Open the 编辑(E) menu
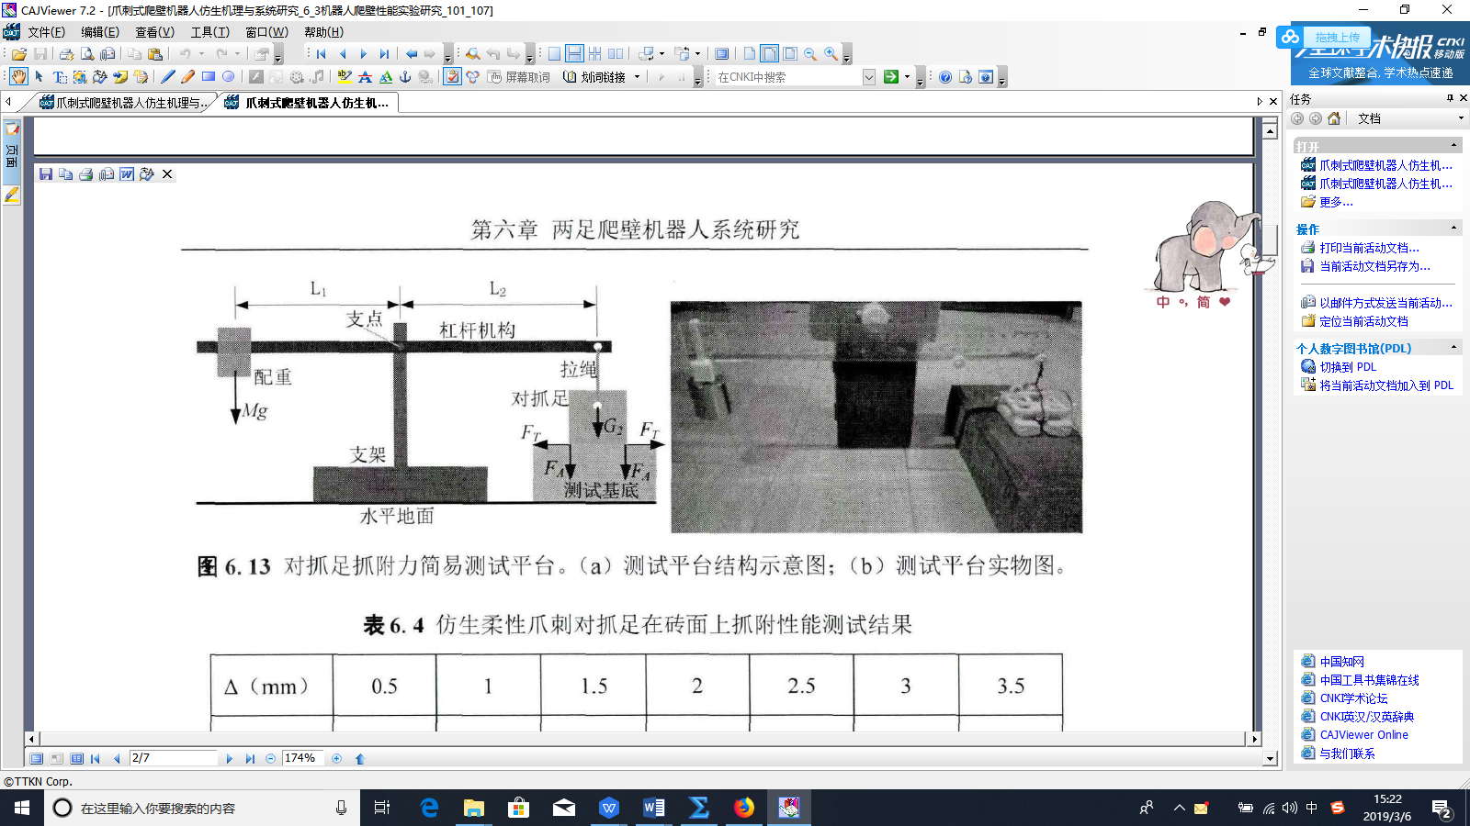 (100, 32)
